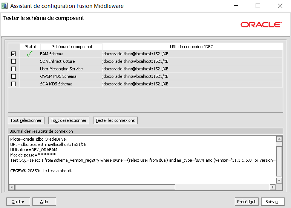Click the log's horizontal scrollbar thumb
291x208 pixels.
[95, 187]
